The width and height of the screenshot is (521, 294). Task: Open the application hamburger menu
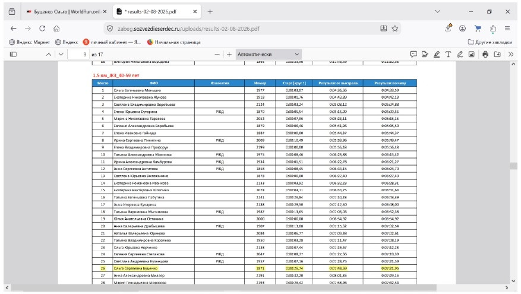click(507, 29)
